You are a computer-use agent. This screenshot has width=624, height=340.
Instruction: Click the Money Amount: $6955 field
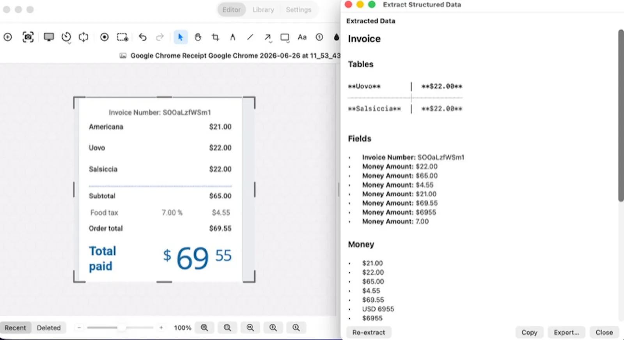[399, 212]
